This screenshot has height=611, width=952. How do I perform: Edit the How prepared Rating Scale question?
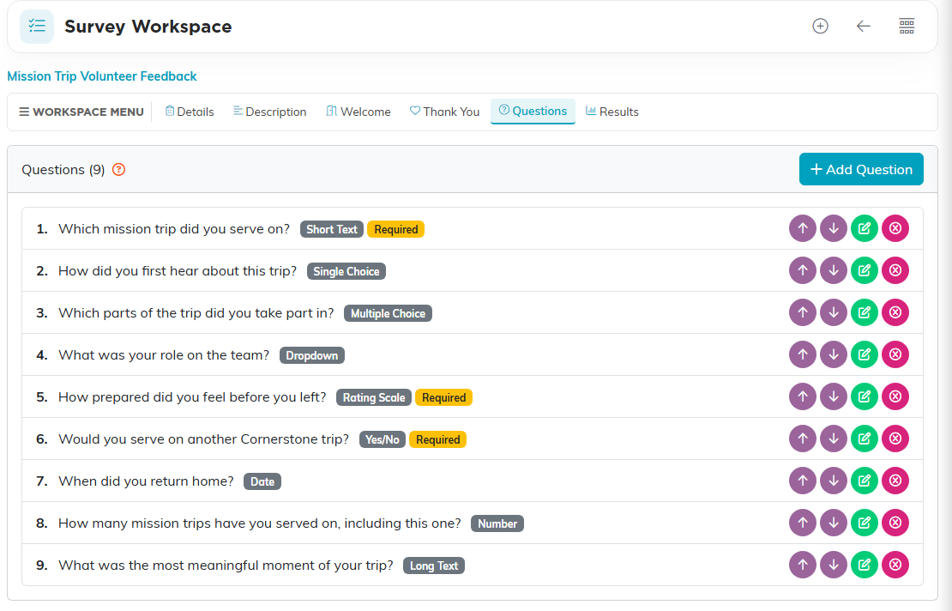[x=865, y=396]
